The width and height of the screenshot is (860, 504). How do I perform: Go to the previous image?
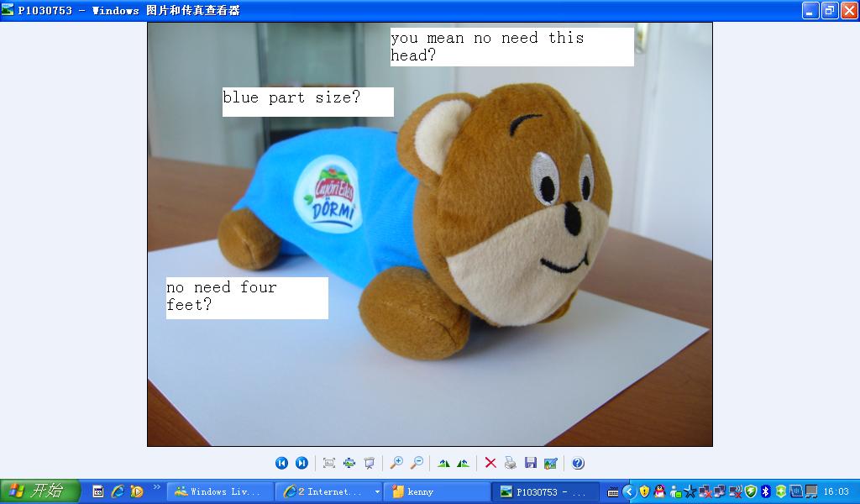[x=282, y=463]
